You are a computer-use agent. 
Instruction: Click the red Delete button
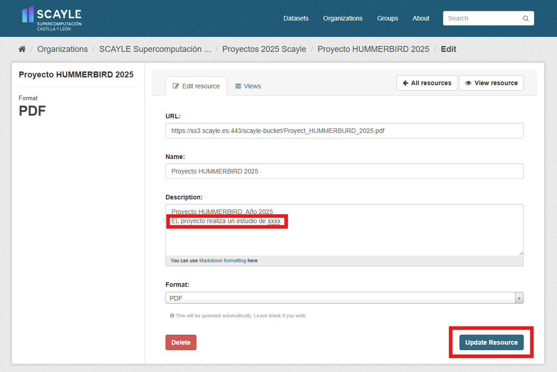coord(181,342)
